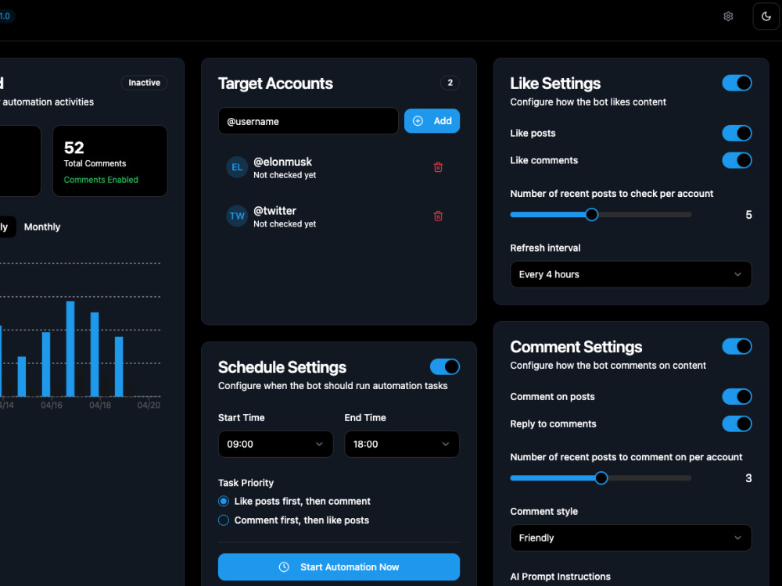The width and height of the screenshot is (782, 586).
Task: Open the Start Time dropdown
Action: [x=276, y=445]
